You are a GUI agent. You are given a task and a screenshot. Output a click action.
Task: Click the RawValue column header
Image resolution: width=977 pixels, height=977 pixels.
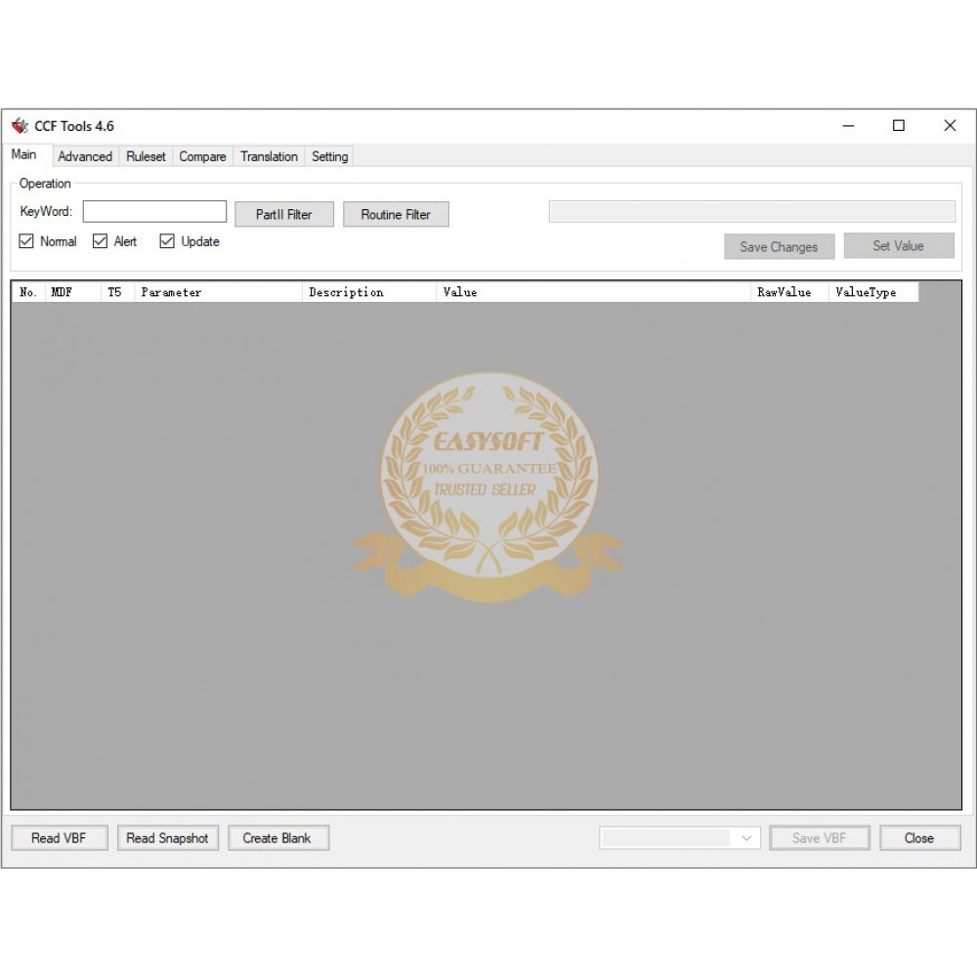(x=789, y=292)
